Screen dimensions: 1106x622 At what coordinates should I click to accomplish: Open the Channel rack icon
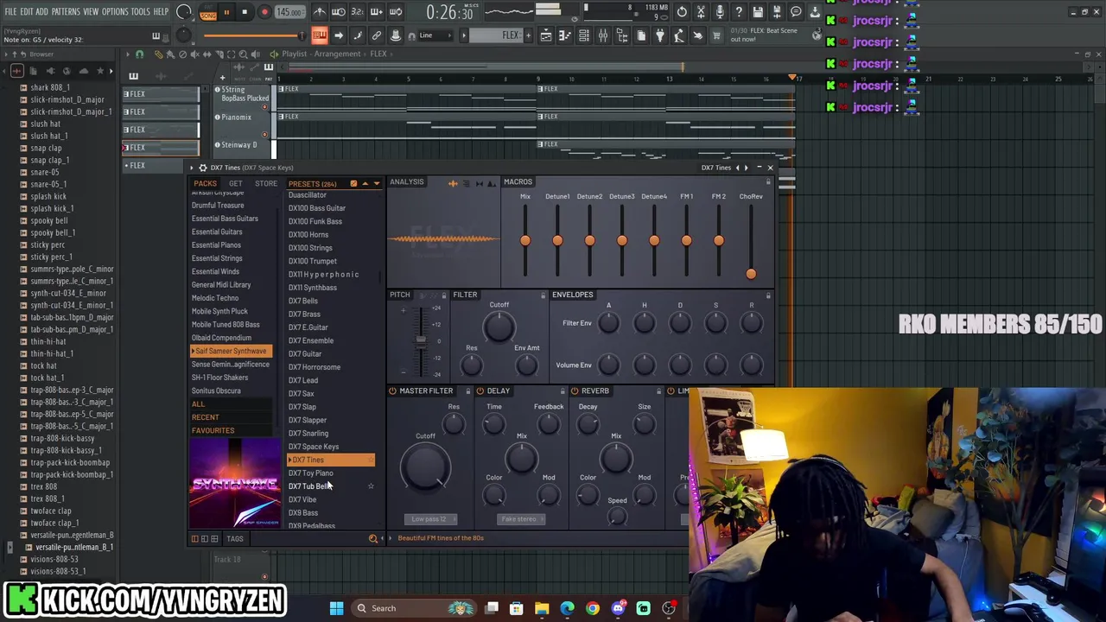tap(584, 35)
